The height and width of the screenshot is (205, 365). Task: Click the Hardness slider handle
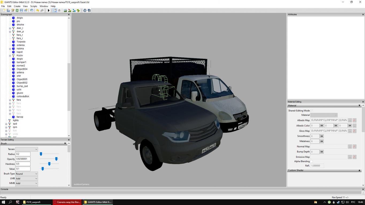pos(49,164)
